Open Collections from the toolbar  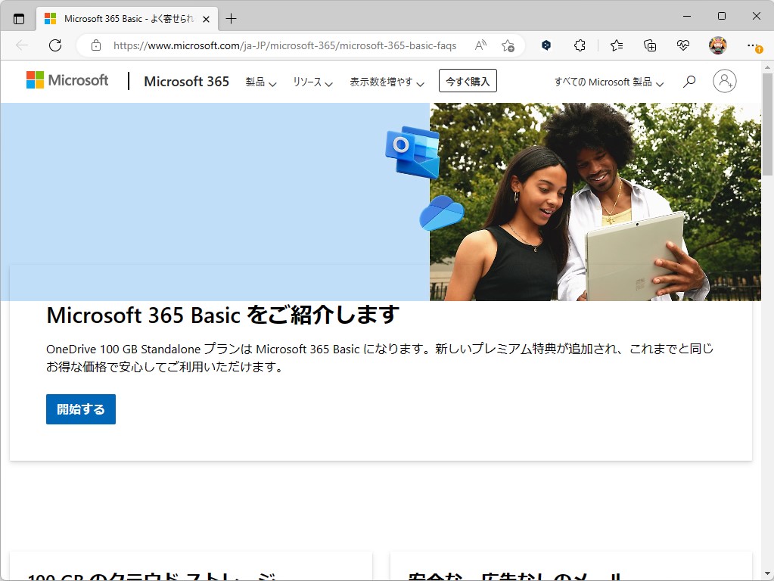coord(649,45)
